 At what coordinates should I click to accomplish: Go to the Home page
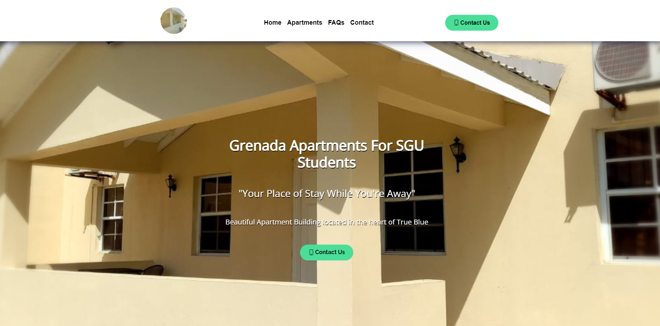pyautogui.click(x=273, y=23)
